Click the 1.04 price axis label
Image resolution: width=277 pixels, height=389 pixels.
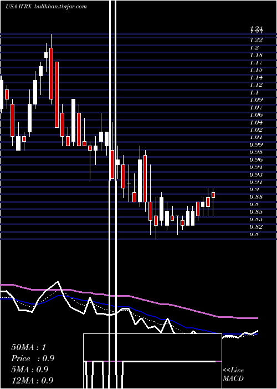(x=256, y=122)
